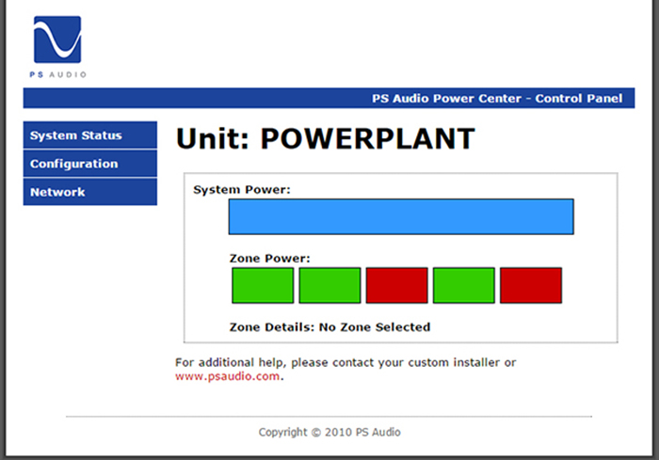This screenshot has width=659, height=460.
Task: Select the second green zone power box
Action: click(329, 285)
